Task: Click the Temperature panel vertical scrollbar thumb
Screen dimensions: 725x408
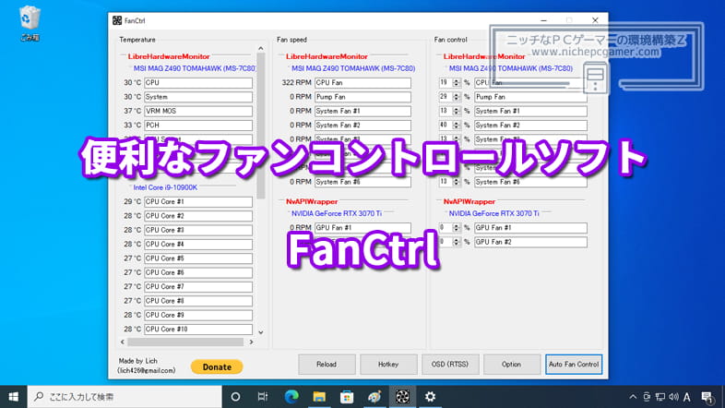Action: [x=261, y=125]
